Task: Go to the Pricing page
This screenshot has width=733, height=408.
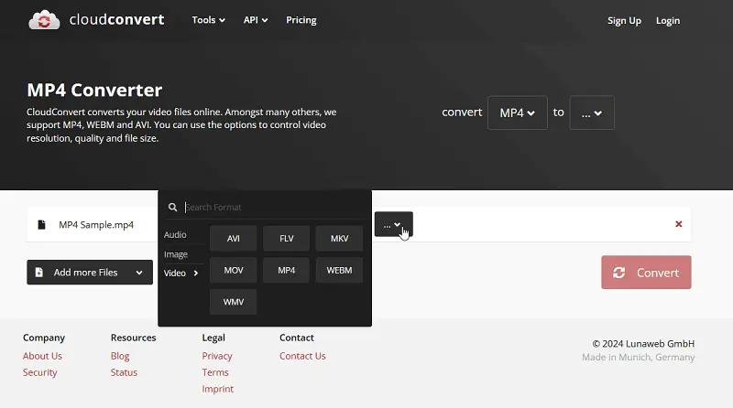Action: pos(301,20)
